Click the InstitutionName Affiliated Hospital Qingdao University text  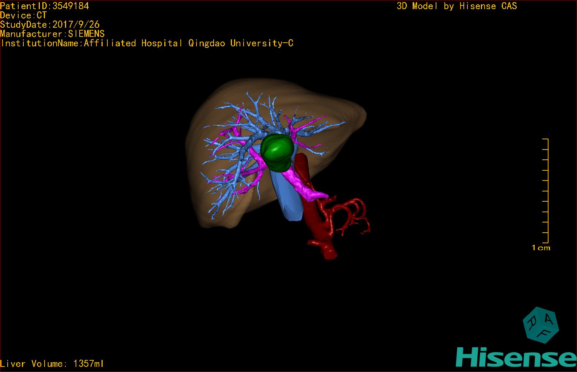[x=147, y=43]
